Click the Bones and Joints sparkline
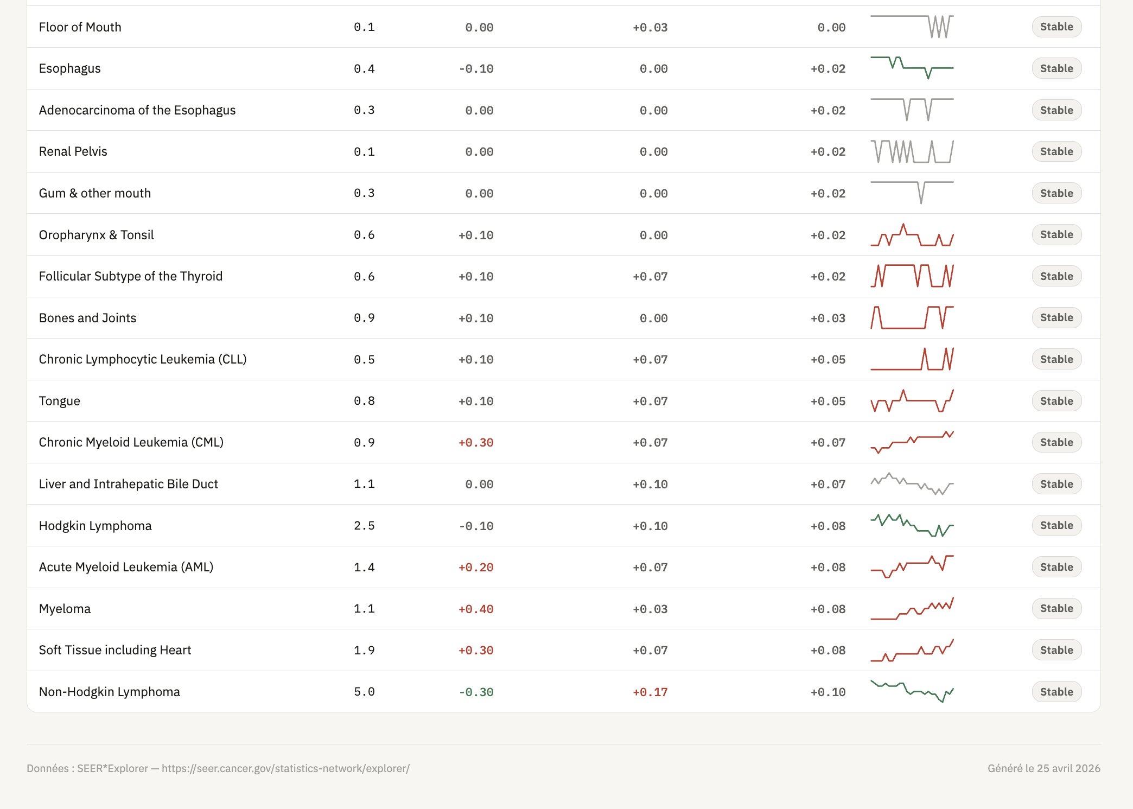The image size is (1133, 809). tap(912, 318)
